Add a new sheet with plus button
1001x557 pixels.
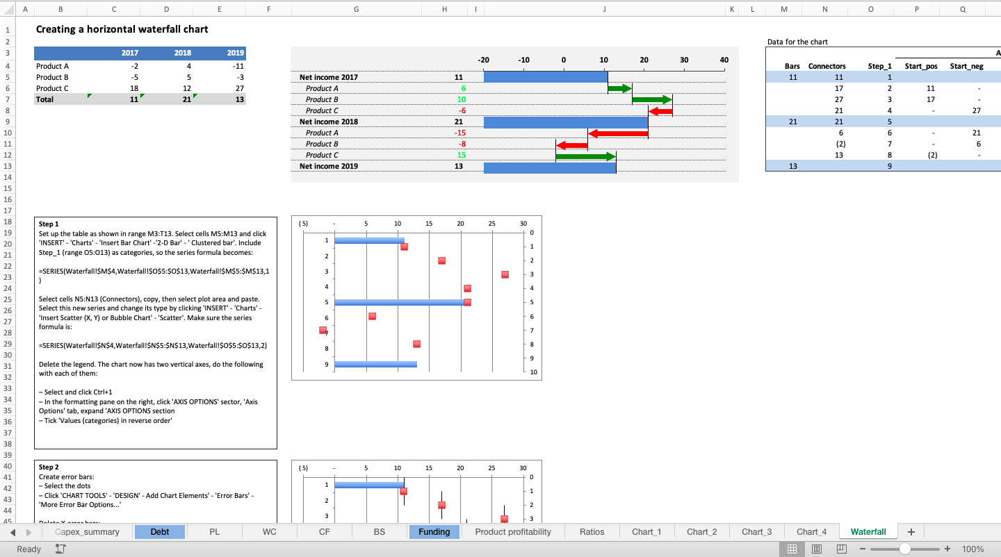[x=911, y=532]
